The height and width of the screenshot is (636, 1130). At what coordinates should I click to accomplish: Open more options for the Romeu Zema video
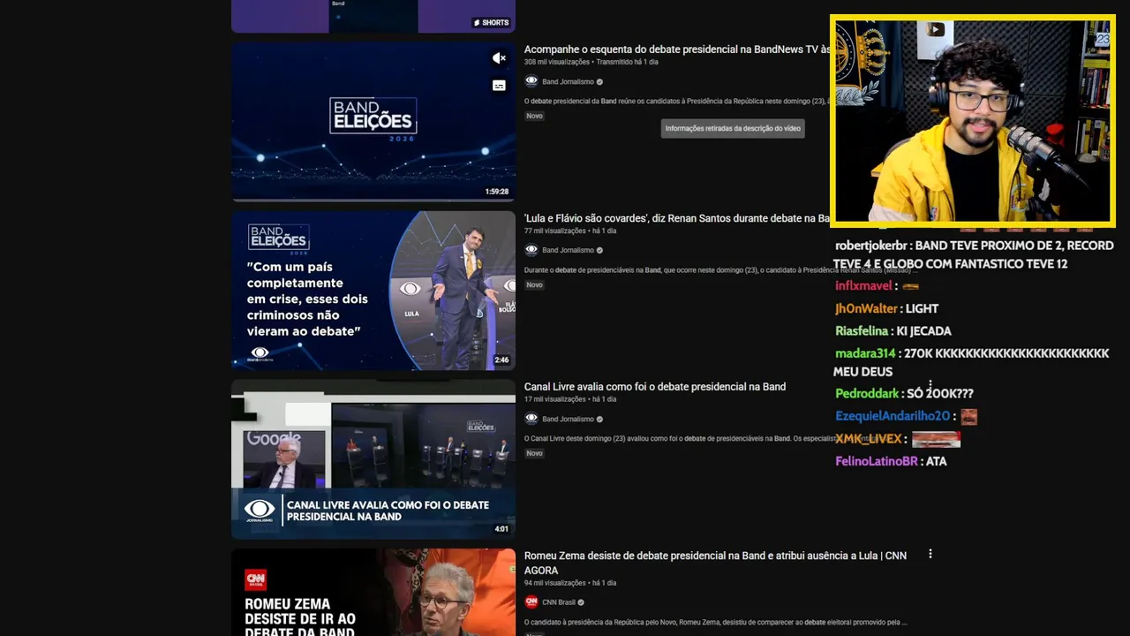pyautogui.click(x=930, y=554)
